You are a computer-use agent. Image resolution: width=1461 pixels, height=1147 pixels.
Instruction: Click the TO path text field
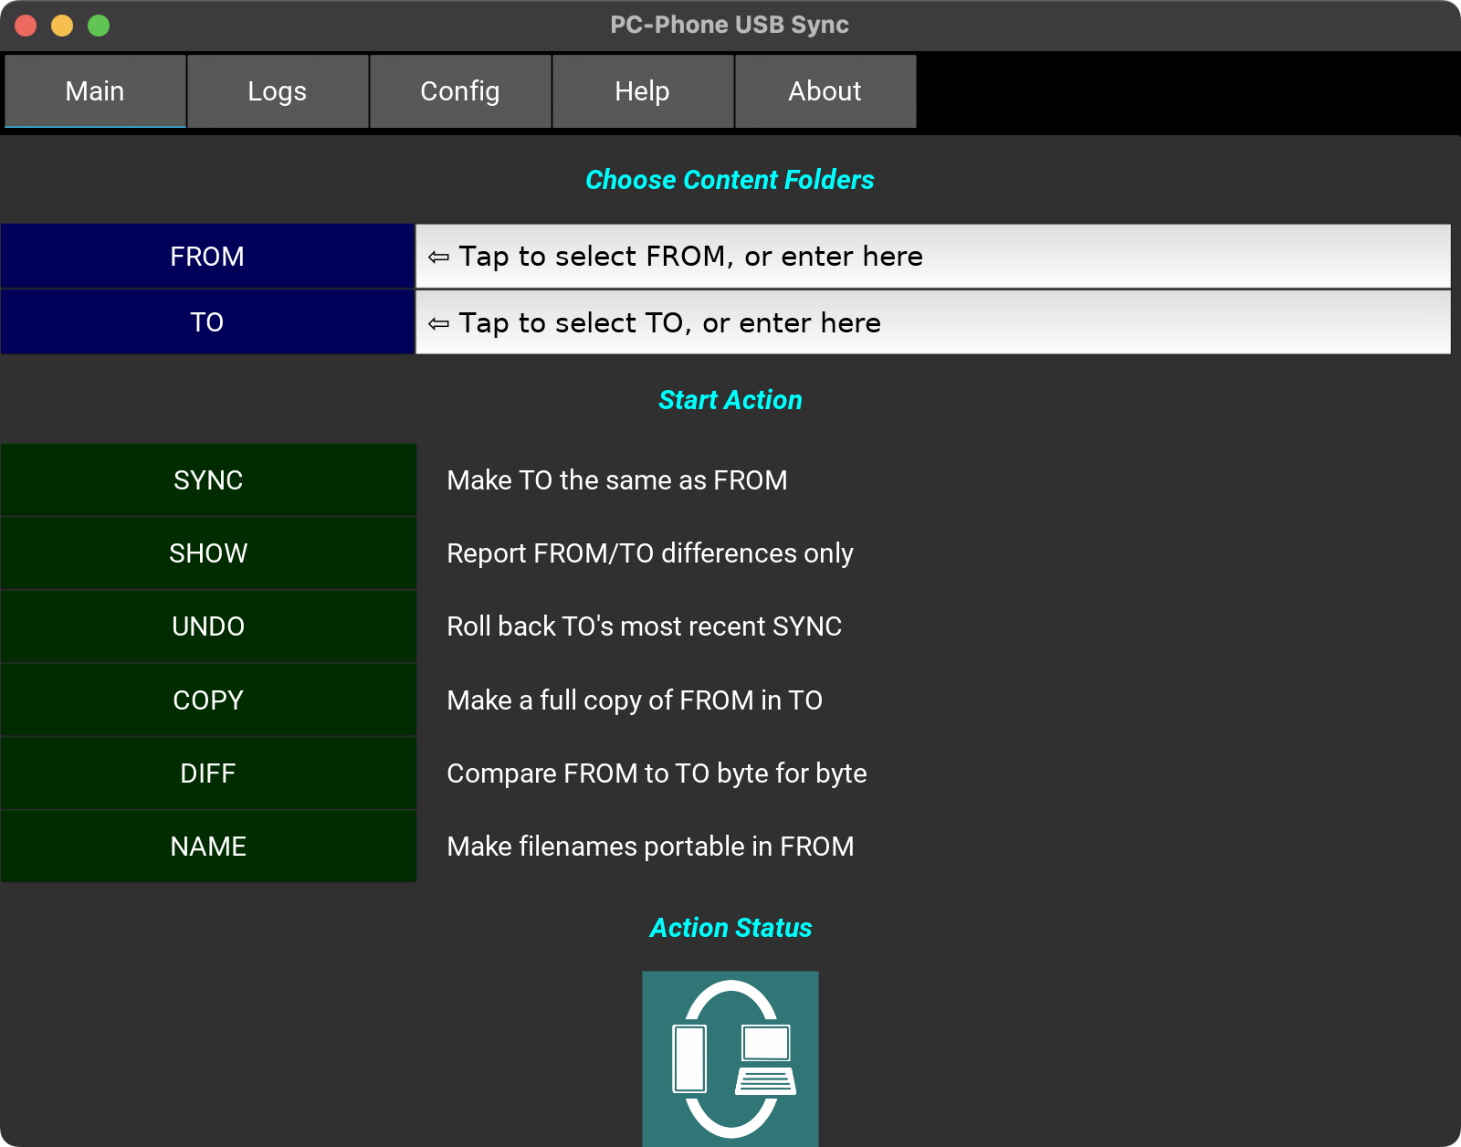point(932,322)
